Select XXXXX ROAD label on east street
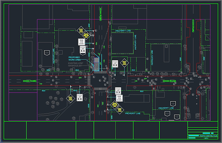 click(169, 81)
